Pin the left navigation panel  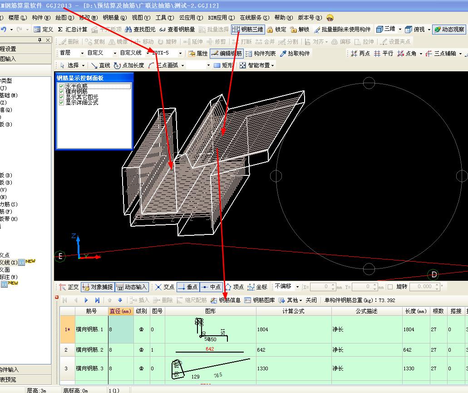39,40
